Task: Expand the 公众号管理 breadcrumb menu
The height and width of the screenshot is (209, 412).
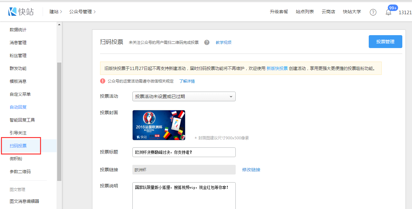Action: click(82, 12)
